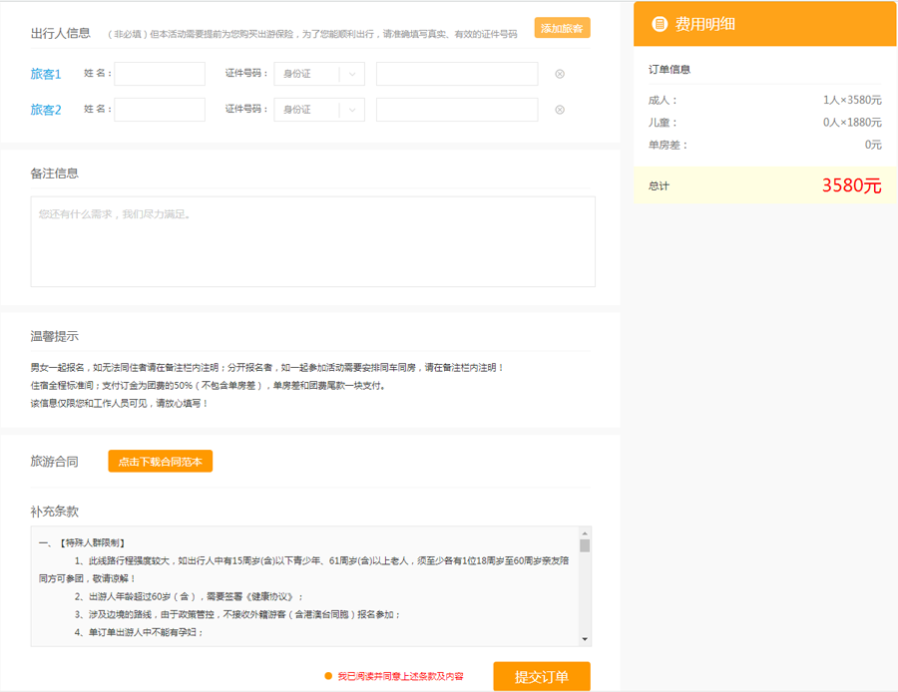Open 旅客1 证件 type dropdown
898x692 pixels.
pyautogui.click(x=319, y=74)
